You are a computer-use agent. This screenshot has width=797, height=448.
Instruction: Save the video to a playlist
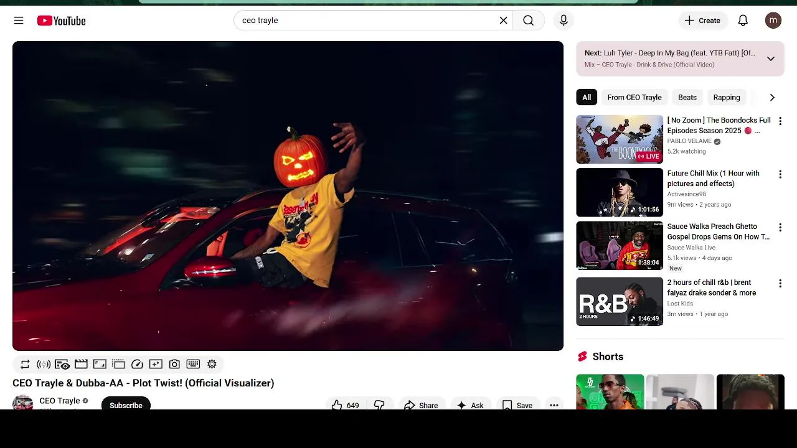[x=517, y=404]
